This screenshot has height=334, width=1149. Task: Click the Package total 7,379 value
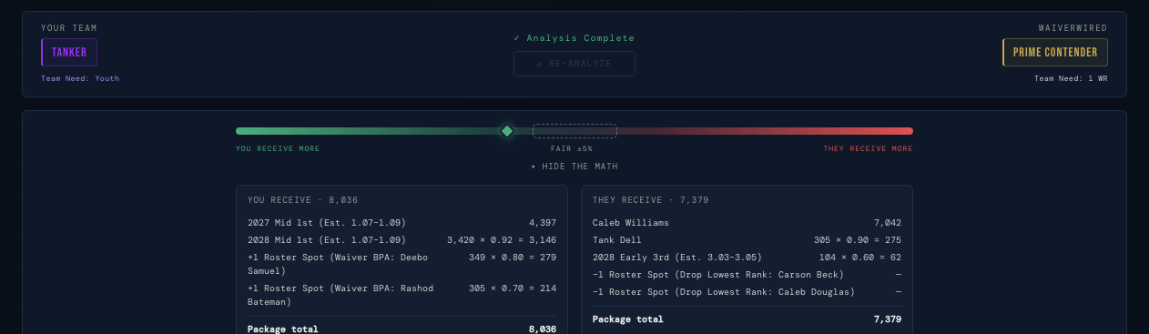pyautogui.click(x=888, y=319)
